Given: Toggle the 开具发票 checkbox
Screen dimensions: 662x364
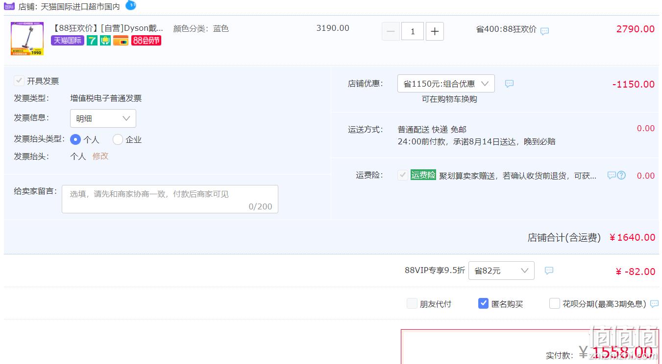Looking at the screenshot, I should [19, 81].
